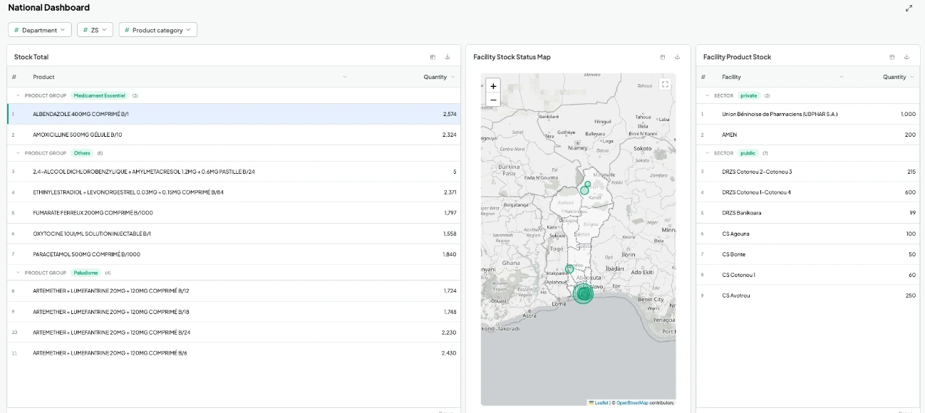The image size is (925, 413).
Task: Select the CS Cotonou 1 facility row
Action: click(x=807, y=275)
